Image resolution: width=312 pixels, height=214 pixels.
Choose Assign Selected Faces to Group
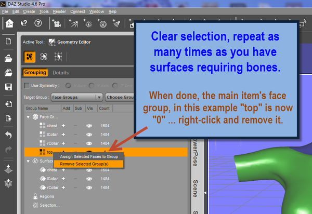click(x=88, y=156)
